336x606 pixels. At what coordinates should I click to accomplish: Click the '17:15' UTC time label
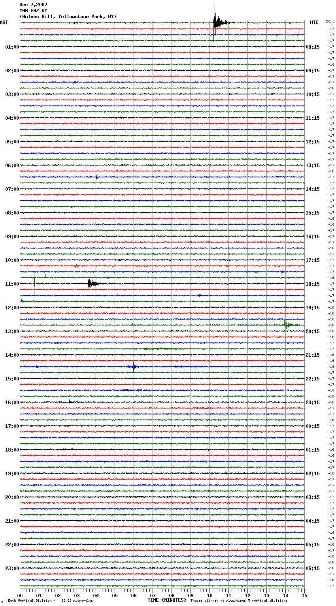point(313,260)
